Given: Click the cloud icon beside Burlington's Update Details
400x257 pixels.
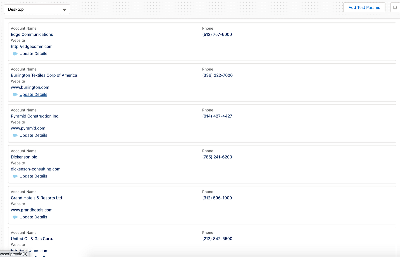Looking at the screenshot, I should click(15, 95).
